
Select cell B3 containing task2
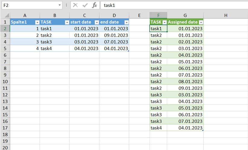coord(55,35)
